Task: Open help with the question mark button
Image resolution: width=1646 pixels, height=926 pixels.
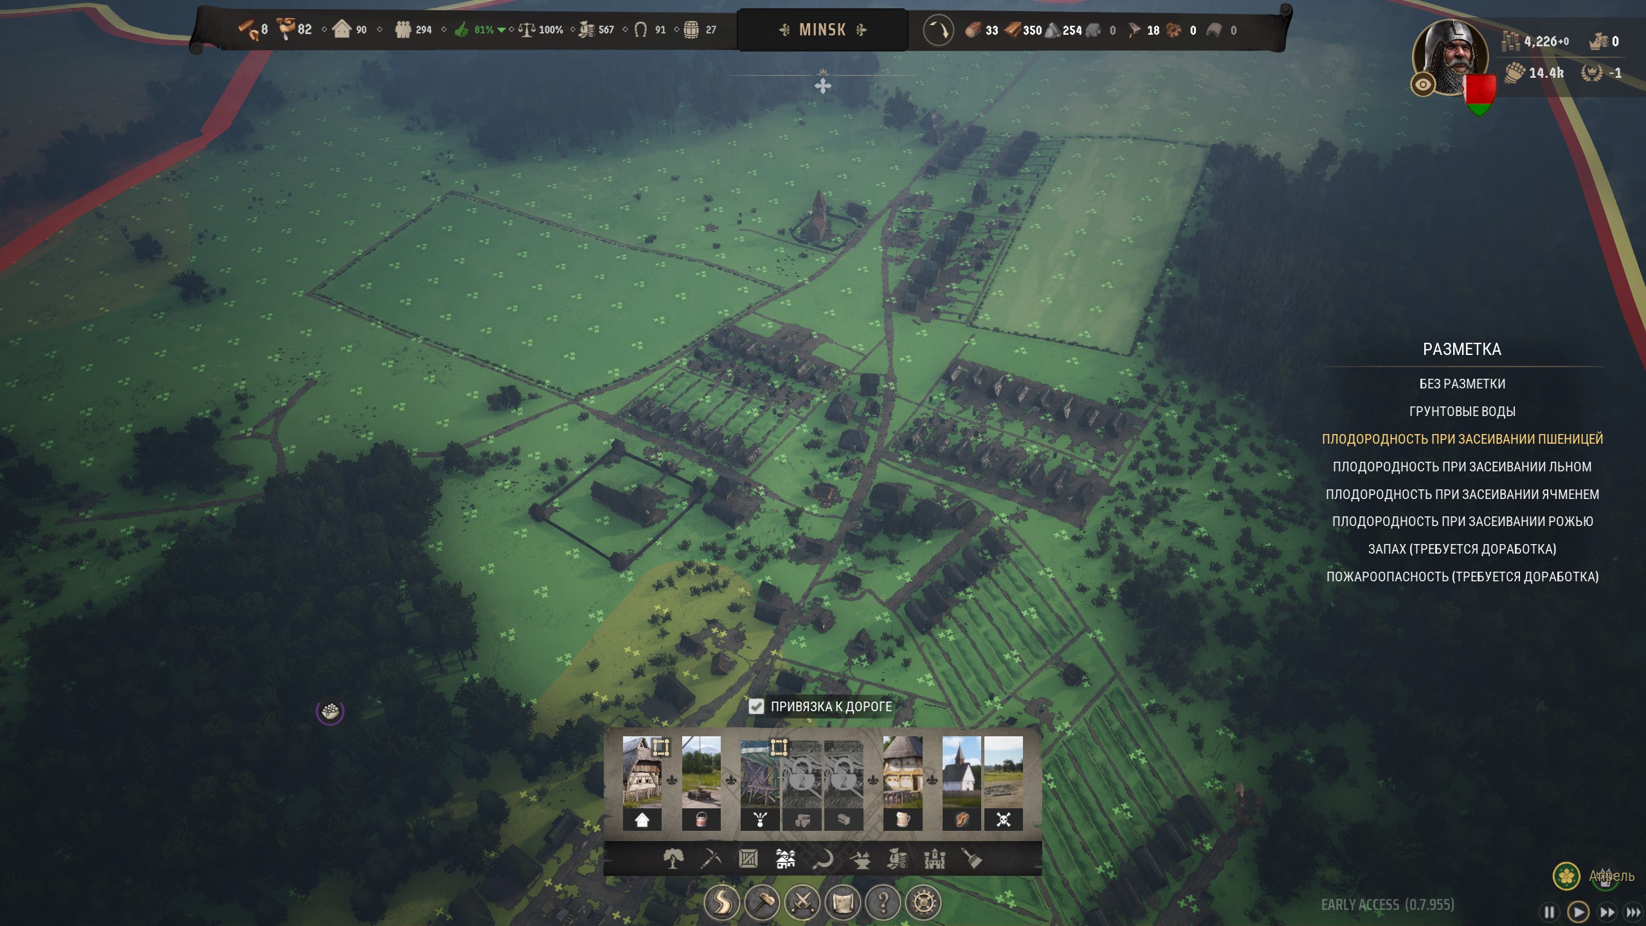Action: pyautogui.click(x=883, y=903)
